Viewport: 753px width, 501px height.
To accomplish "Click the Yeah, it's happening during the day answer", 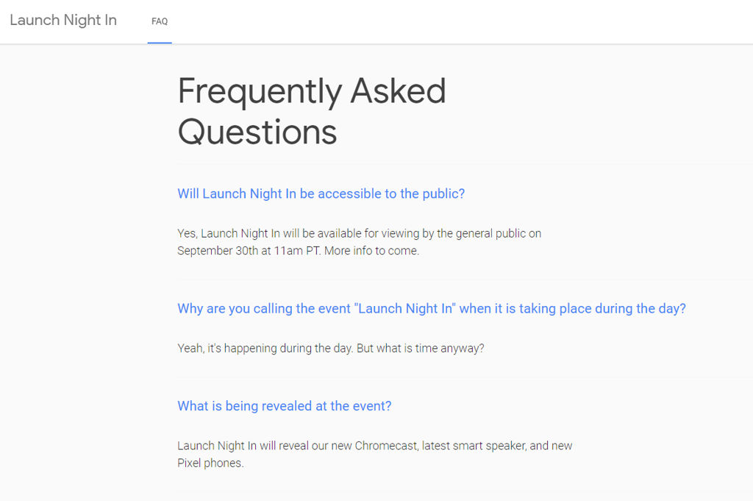I will tap(265, 348).
